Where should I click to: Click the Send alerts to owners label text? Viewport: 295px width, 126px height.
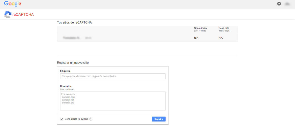pyautogui.click(x=76, y=119)
